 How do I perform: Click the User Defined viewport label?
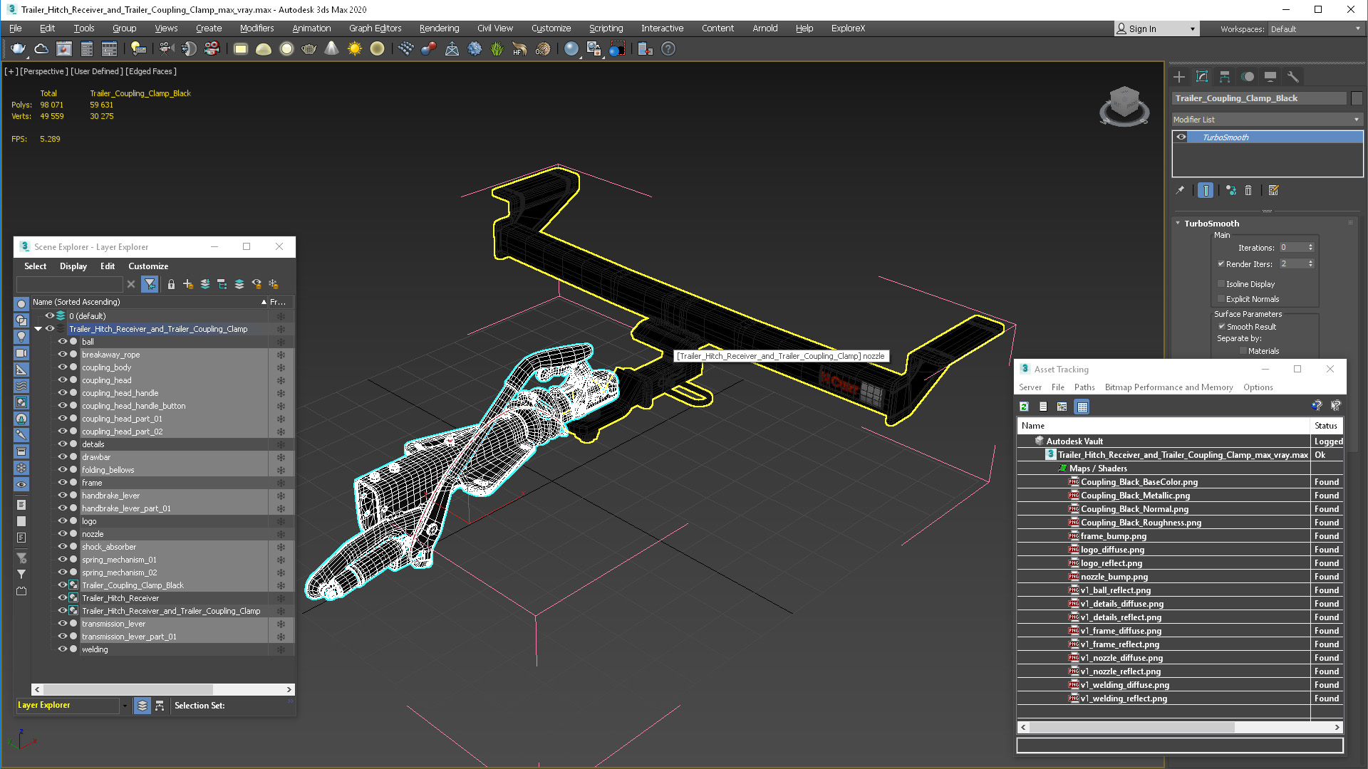pos(97,71)
